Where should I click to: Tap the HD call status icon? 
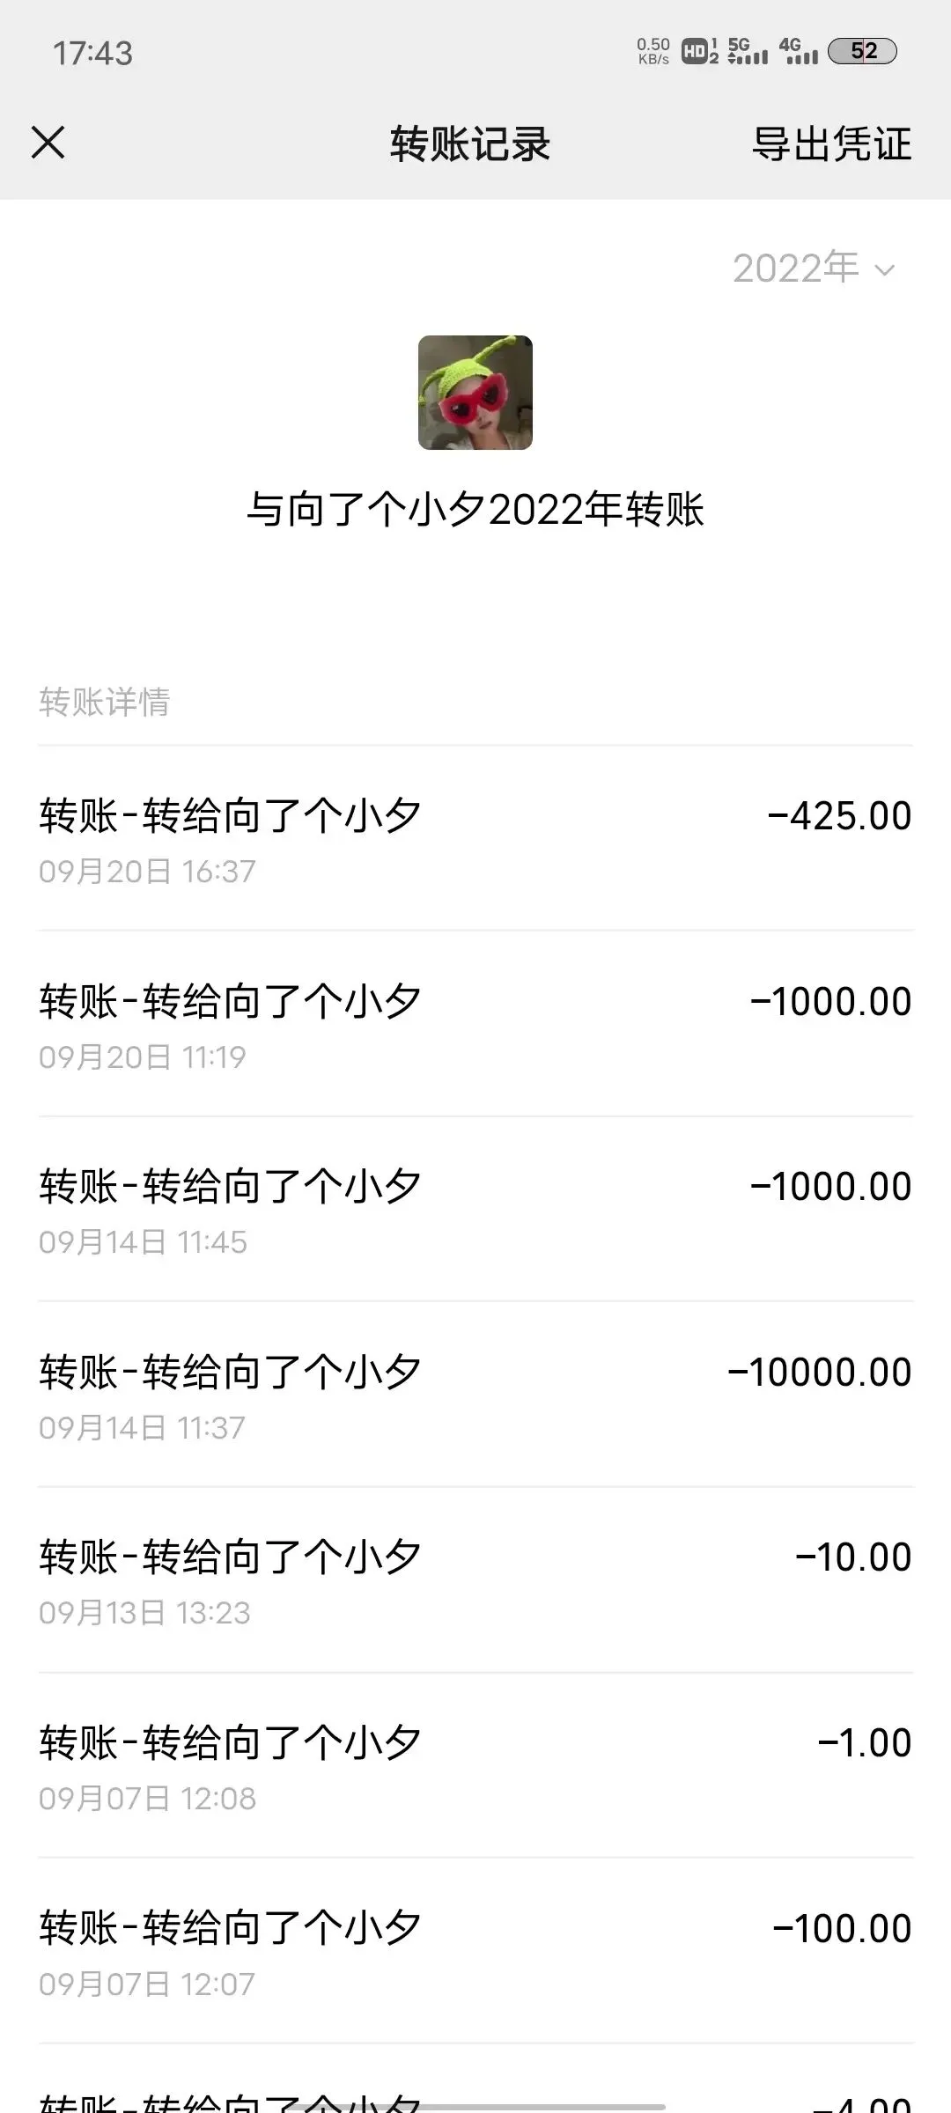tap(699, 51)
